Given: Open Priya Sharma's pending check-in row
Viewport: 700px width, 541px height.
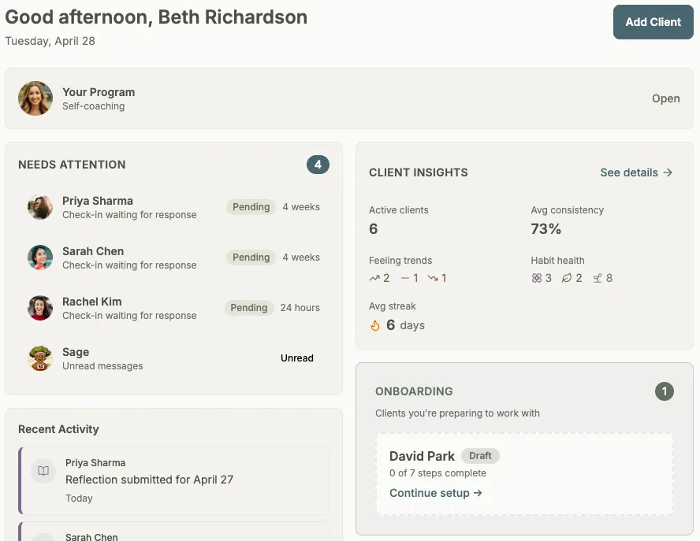Looking at the screenshot, I should pos(173,207).
